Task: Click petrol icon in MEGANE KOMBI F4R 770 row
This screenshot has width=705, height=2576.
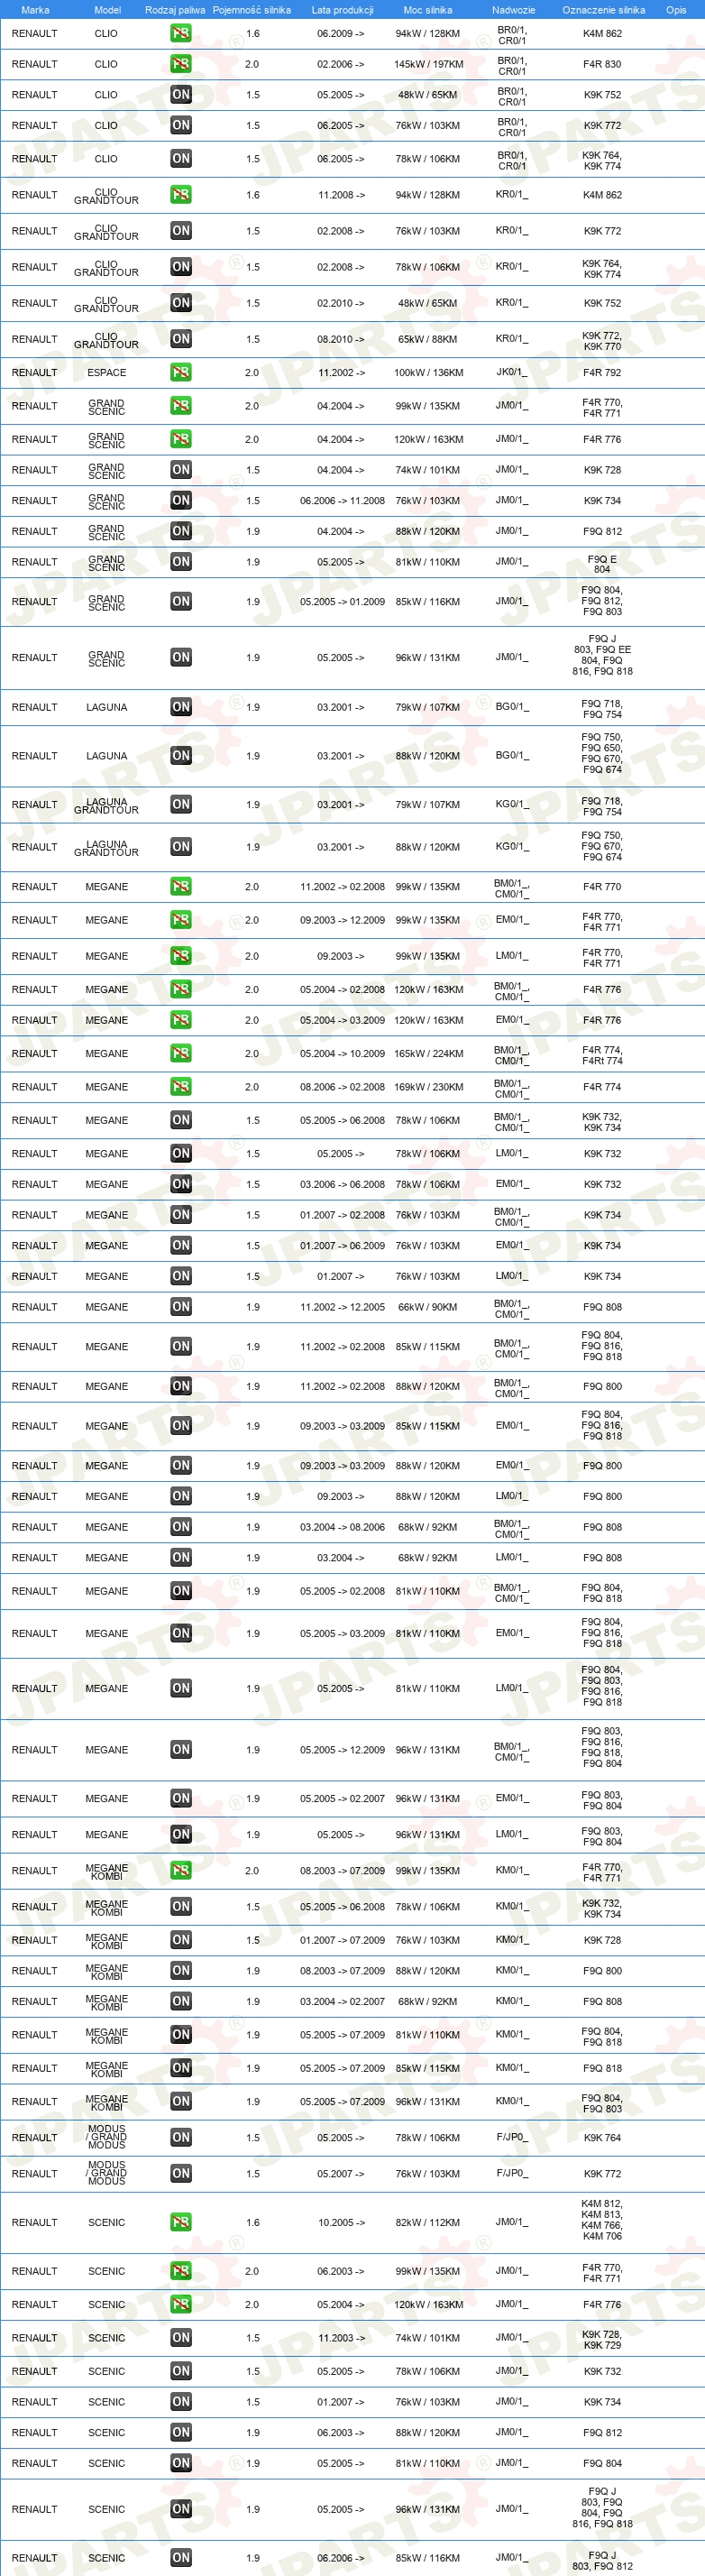Action: coord(180,1871)
